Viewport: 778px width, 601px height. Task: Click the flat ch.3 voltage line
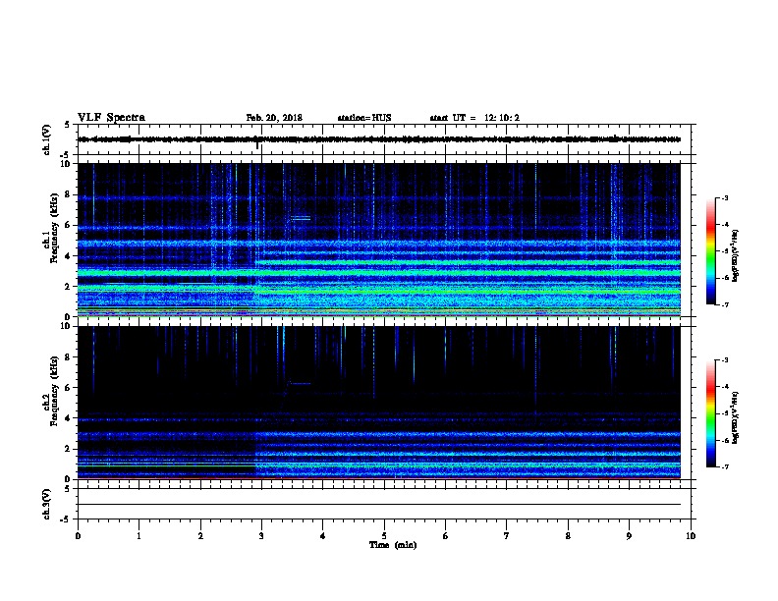click(379, 505)
